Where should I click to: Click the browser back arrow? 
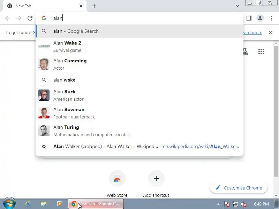[8, 18]
